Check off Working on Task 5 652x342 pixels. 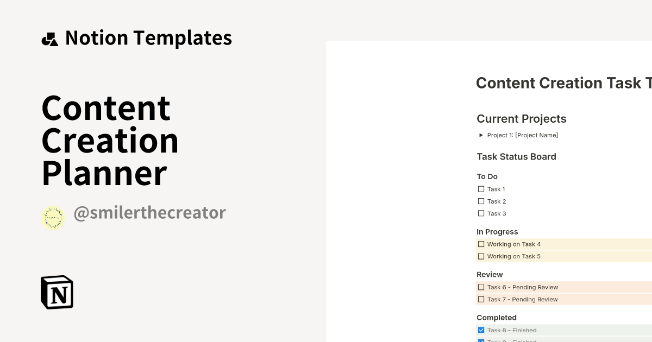click(481, 256)
